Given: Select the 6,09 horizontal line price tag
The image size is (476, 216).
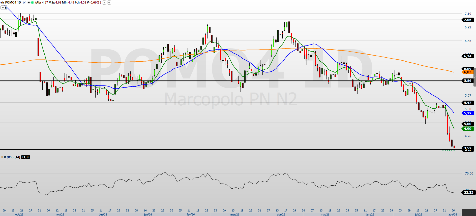Looking at the screenshot, I should (x=467, y=68).
